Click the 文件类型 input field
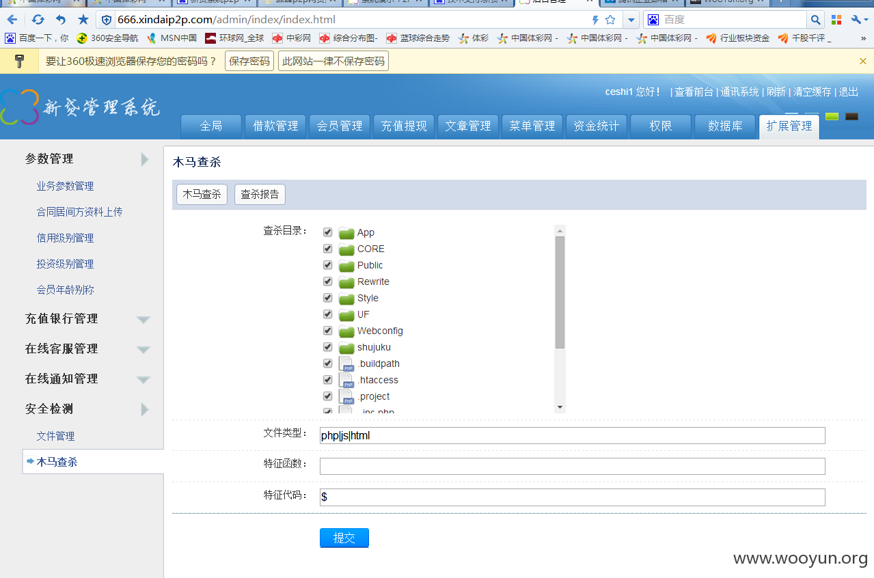The image size is (874, 578). [x=573, y=436]
